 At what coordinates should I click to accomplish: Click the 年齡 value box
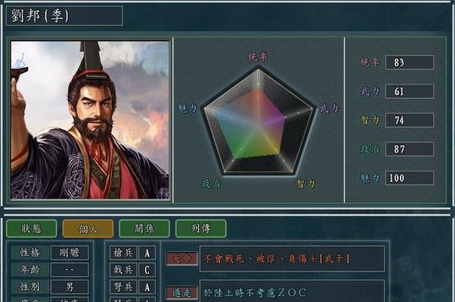click(70, 270)
